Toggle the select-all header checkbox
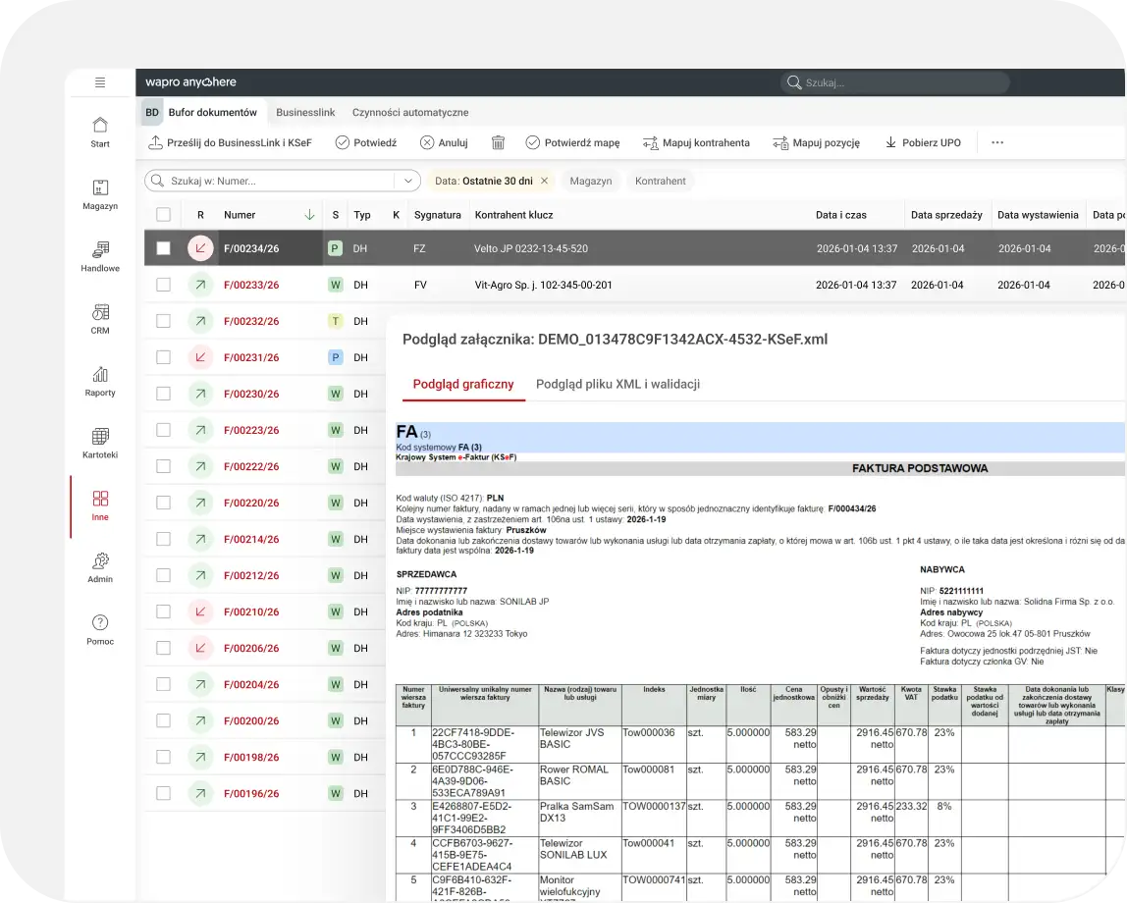 [x=163, y=215]
